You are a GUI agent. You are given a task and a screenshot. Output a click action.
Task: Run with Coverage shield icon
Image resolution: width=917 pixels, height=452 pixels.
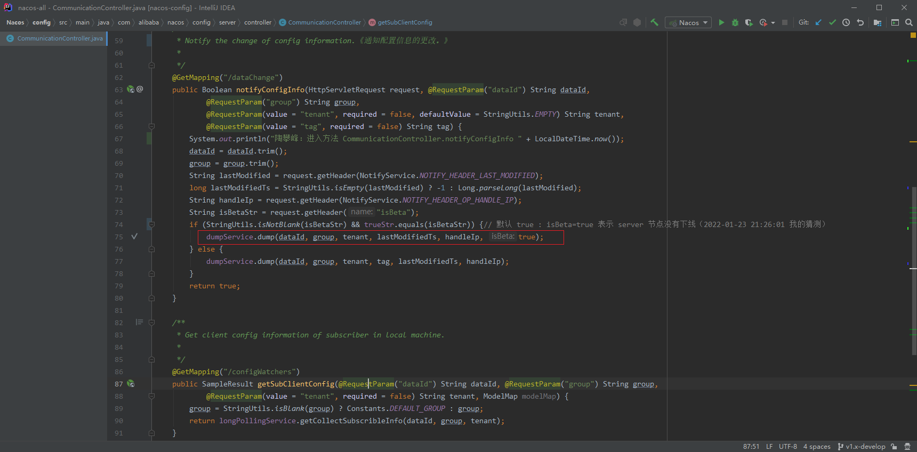(x=749, y=22)
